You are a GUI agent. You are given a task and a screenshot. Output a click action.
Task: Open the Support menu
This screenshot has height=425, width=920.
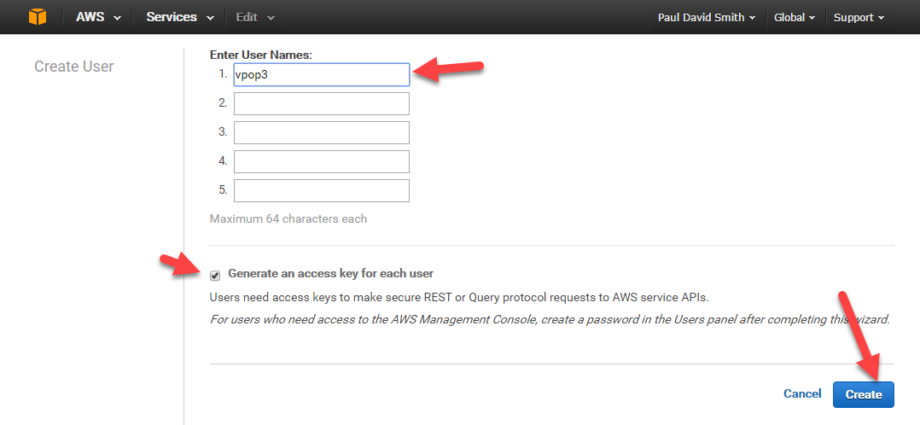pyautogui.click(x=859, y=17)
